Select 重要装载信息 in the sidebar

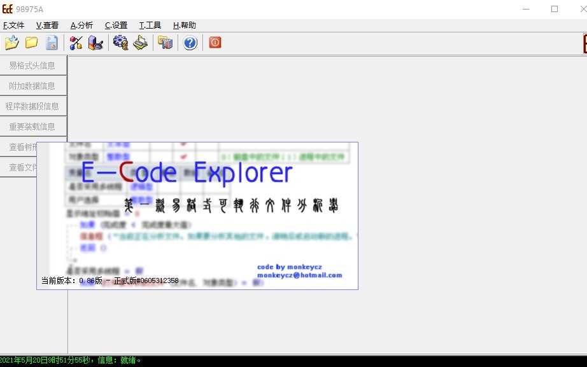[33, 126]
